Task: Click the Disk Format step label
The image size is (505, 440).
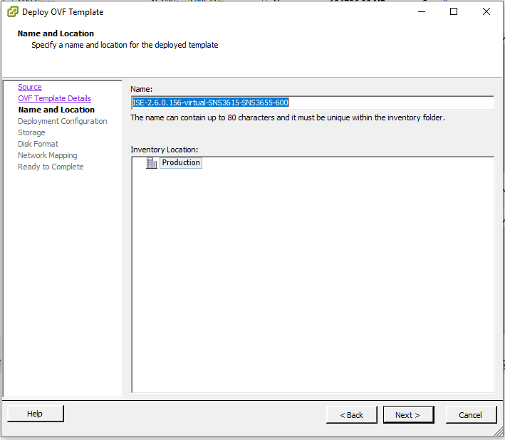Action: (x=38, y=144)
